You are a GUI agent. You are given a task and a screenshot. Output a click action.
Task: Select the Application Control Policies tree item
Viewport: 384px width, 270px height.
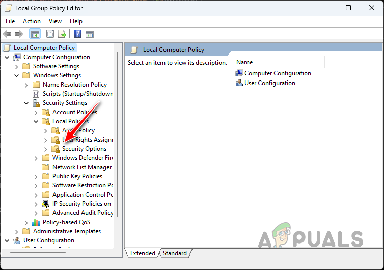pyautogui.click(x=83, y=195)
